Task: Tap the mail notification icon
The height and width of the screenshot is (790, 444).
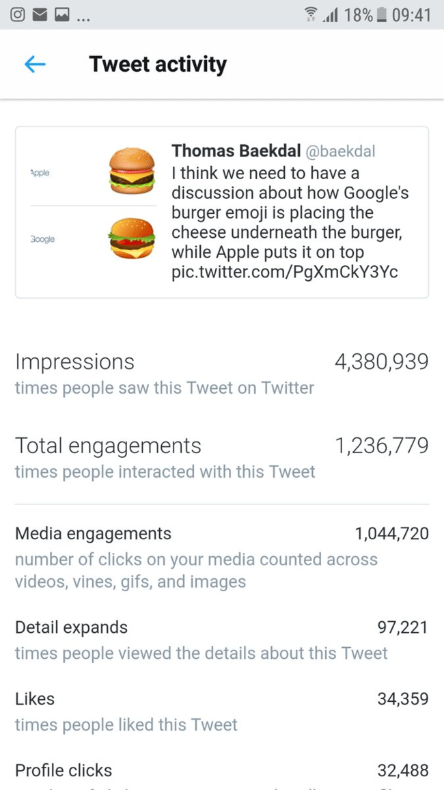Action: [x=40, y=14]
